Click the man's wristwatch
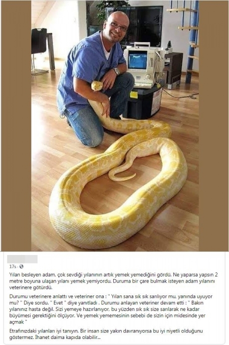Image resolution: width=229 pixels, height=345 pixels. click(x=117, y=71)
